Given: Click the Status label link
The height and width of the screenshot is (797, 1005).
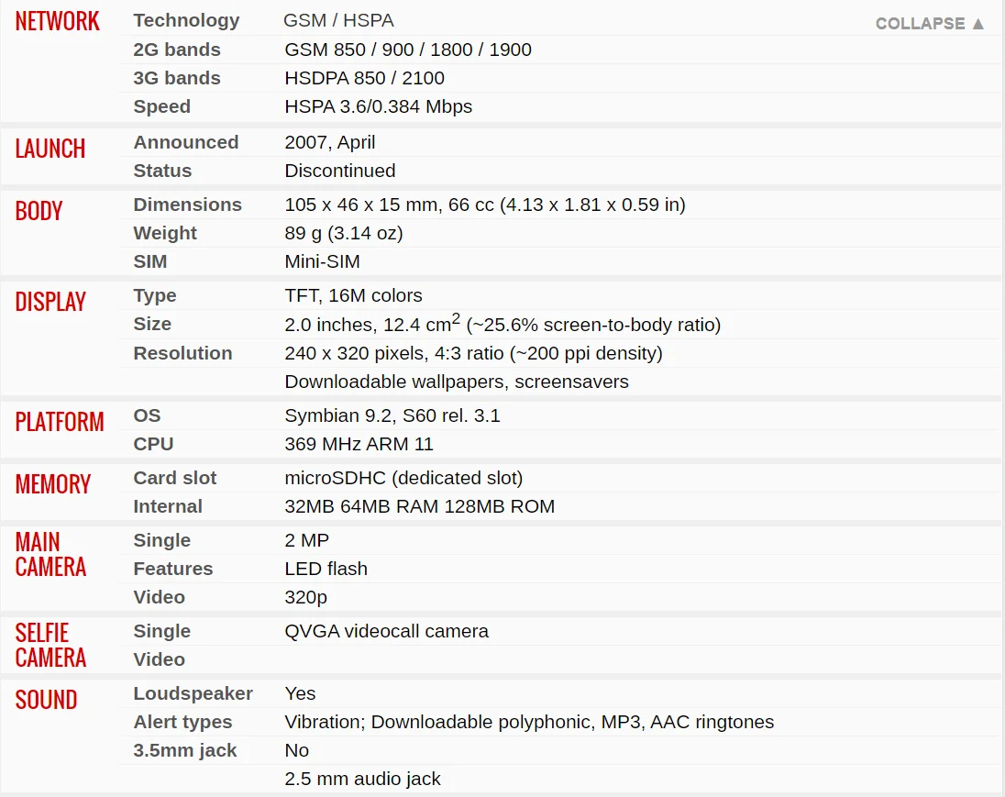Looking at the screenshot, I should 162,171.
